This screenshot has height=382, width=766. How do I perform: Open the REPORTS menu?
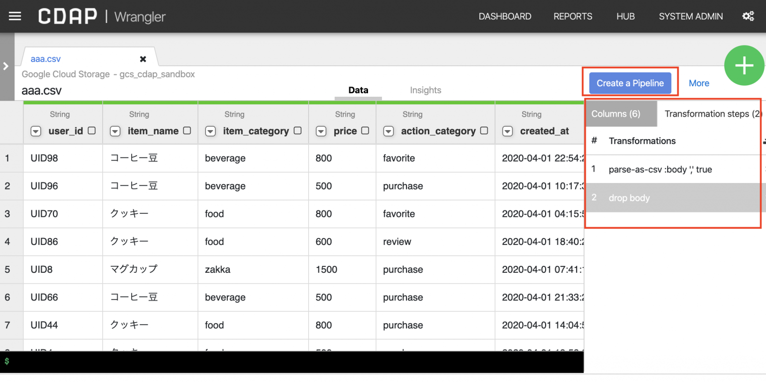click(x=573, y=16)
